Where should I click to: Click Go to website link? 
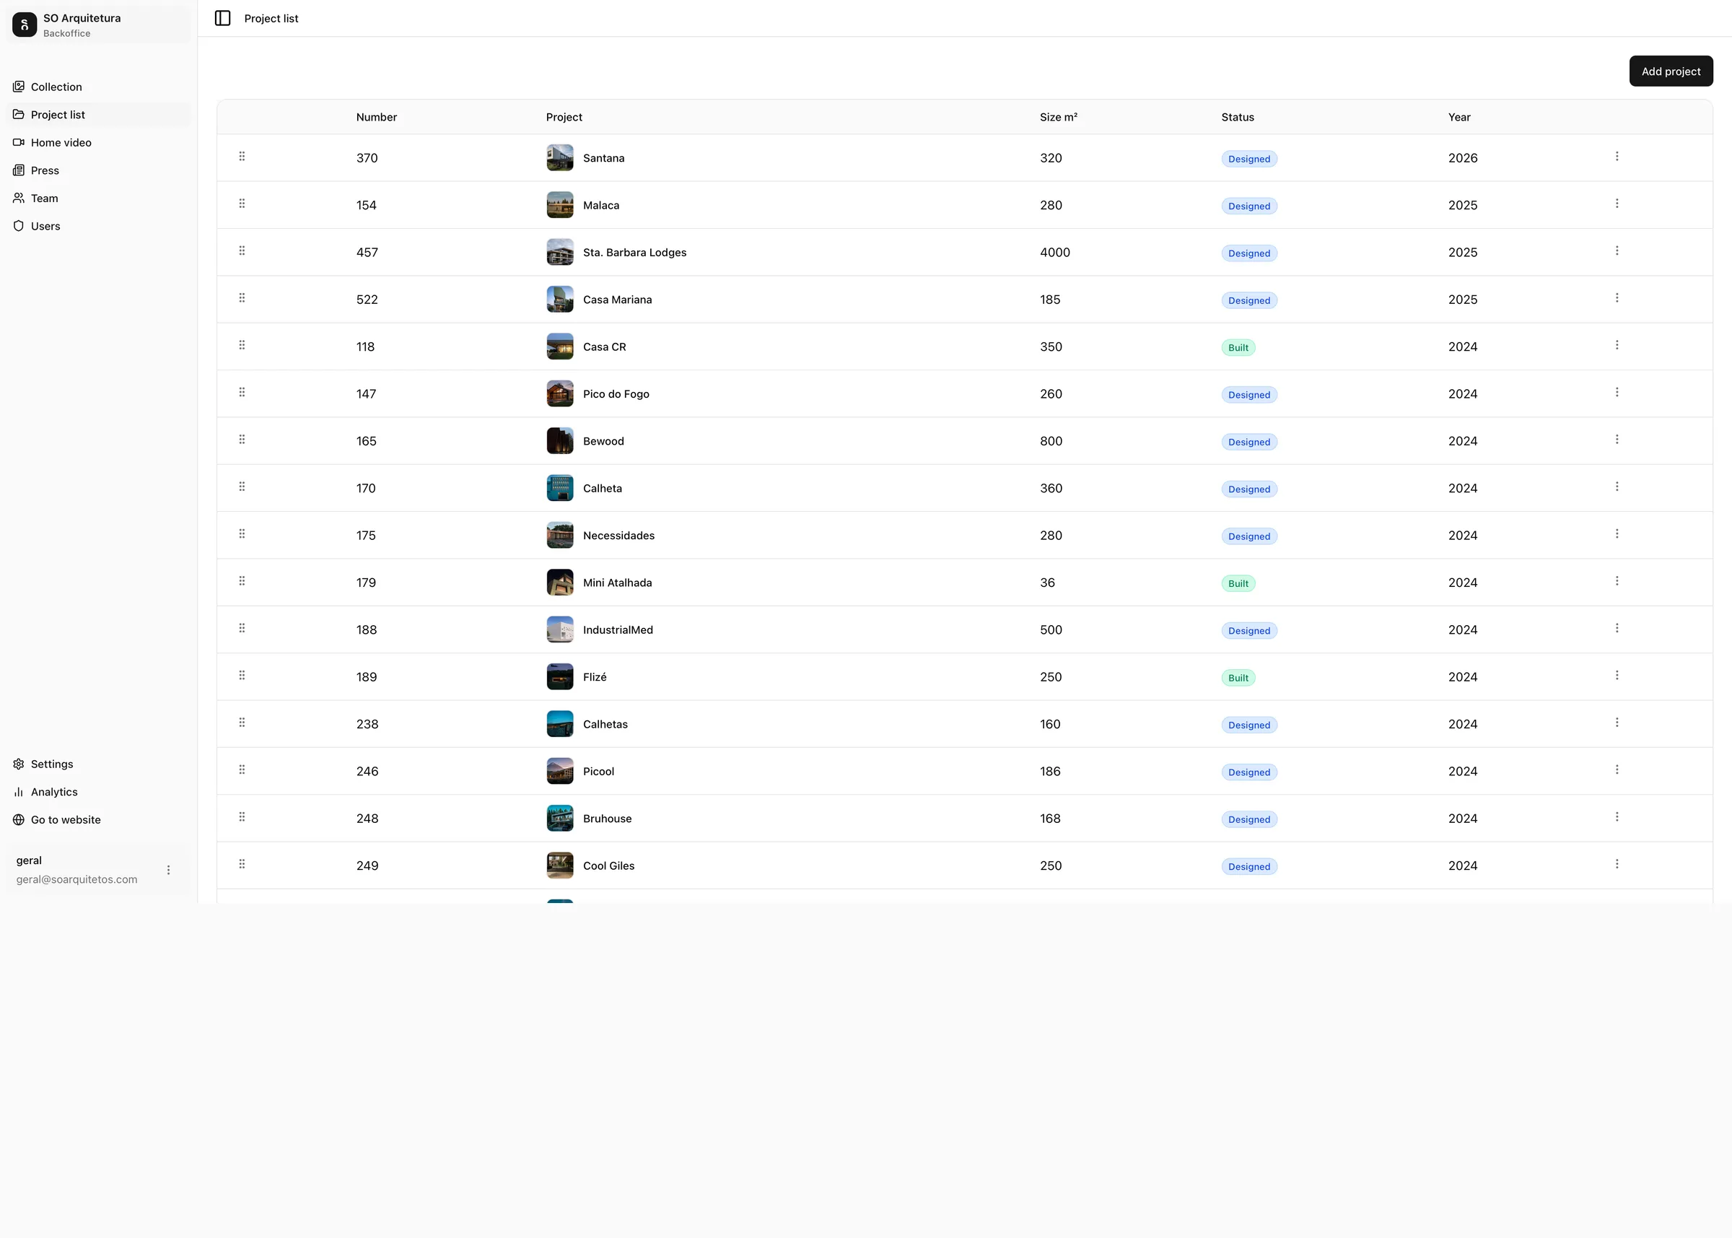pyautogui.click(x=99, y=819)
